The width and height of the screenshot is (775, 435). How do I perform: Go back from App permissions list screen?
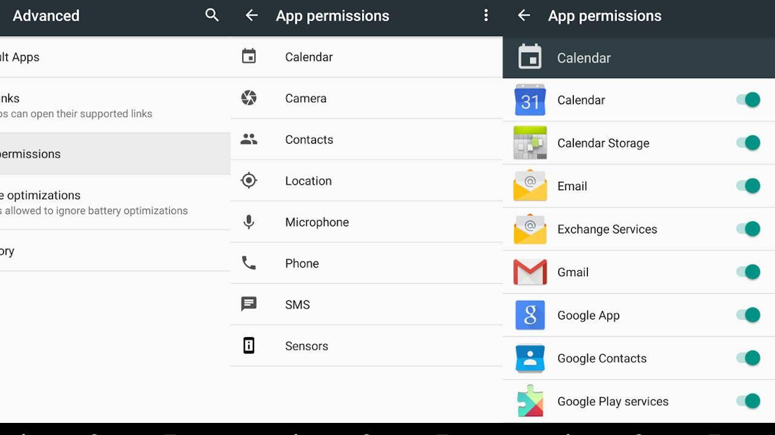pos(251,16)
